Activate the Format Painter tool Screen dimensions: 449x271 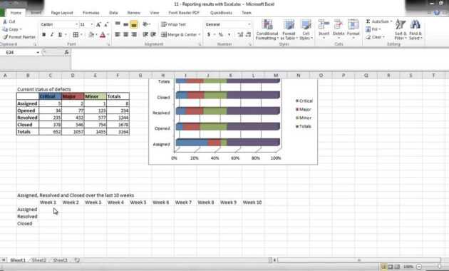(19, 37)
